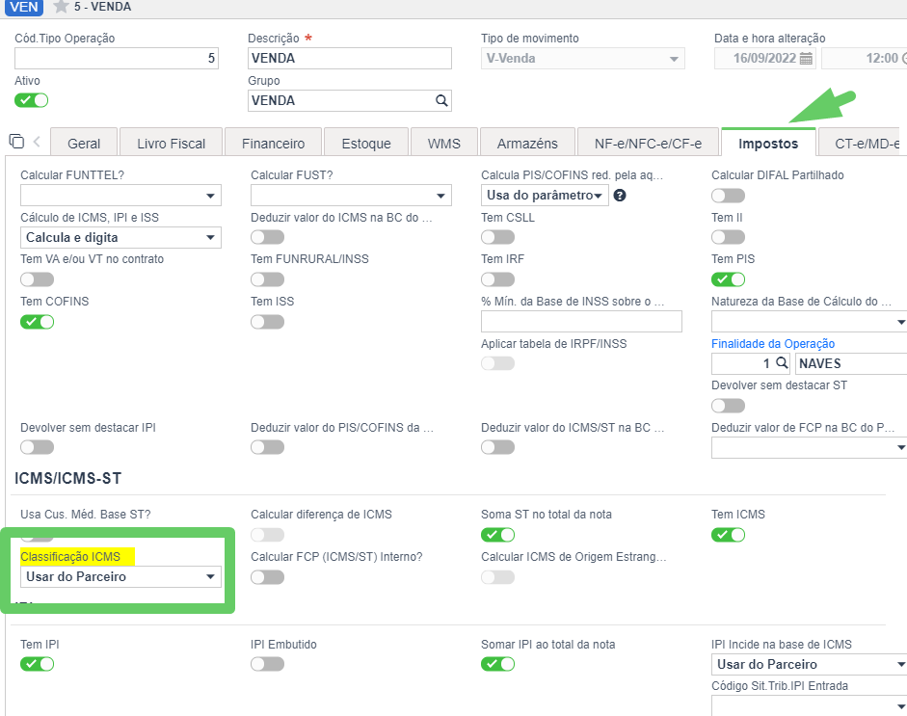The width and height of the screenshot is (907, 716).
Task: Open the calendar icon for Data e hora alteração
Action: (x=806, y=59)
